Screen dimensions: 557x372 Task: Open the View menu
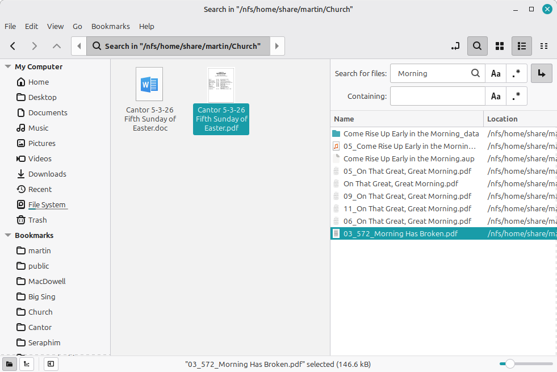coord(55,26)
